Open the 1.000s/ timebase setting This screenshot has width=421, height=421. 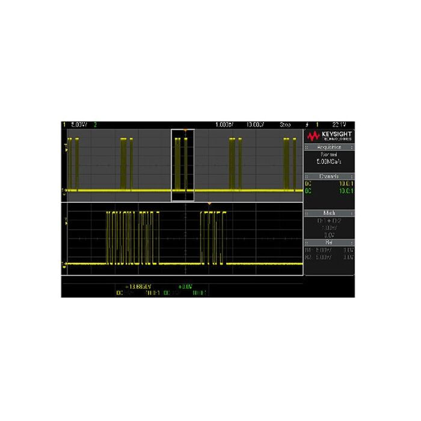click(225, 124)
